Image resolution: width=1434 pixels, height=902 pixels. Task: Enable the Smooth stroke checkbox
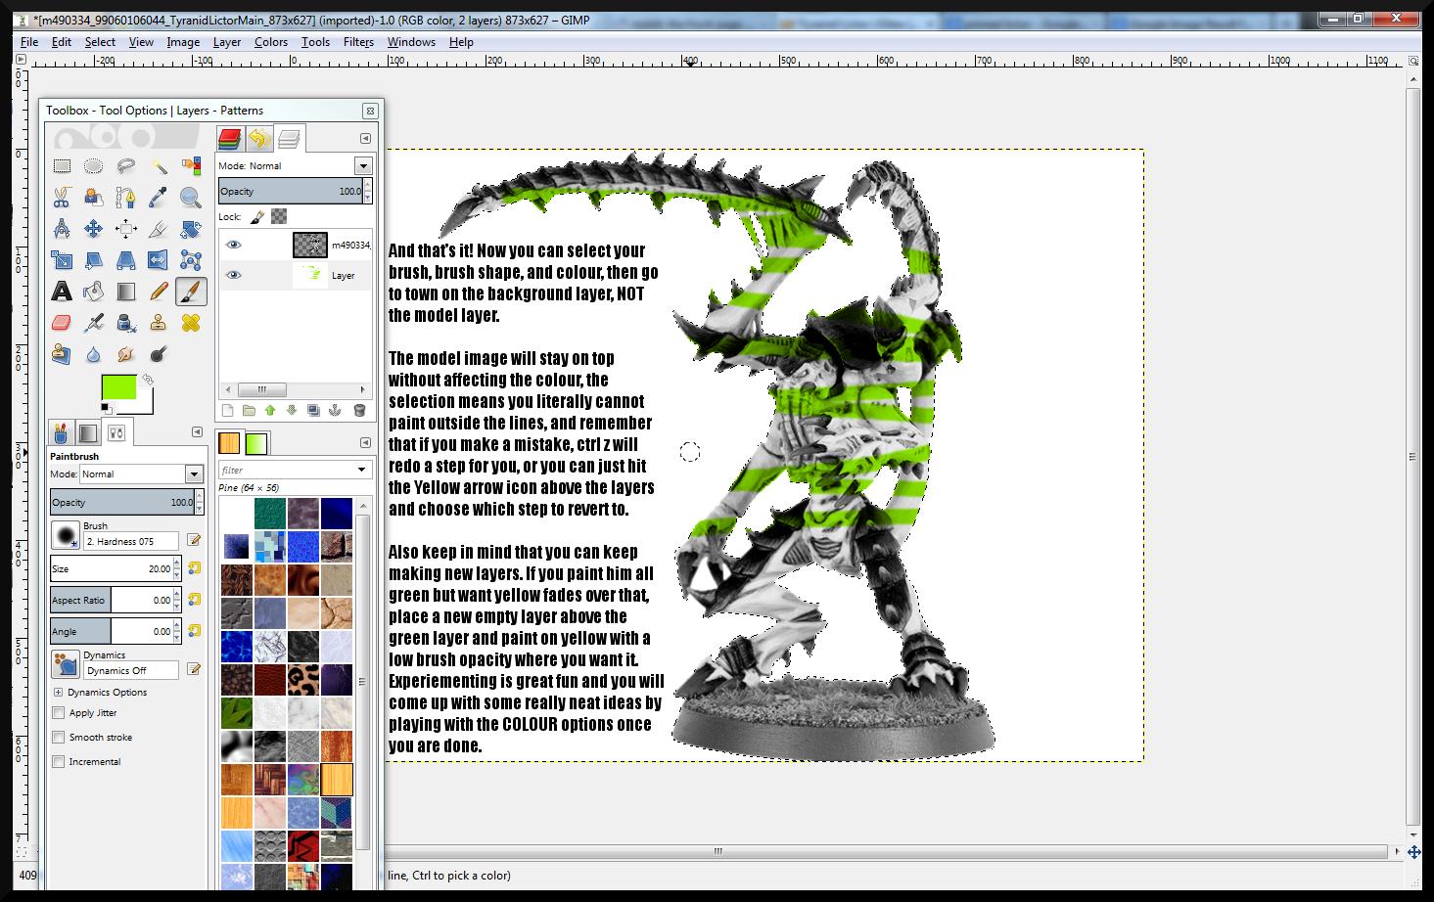59,738
